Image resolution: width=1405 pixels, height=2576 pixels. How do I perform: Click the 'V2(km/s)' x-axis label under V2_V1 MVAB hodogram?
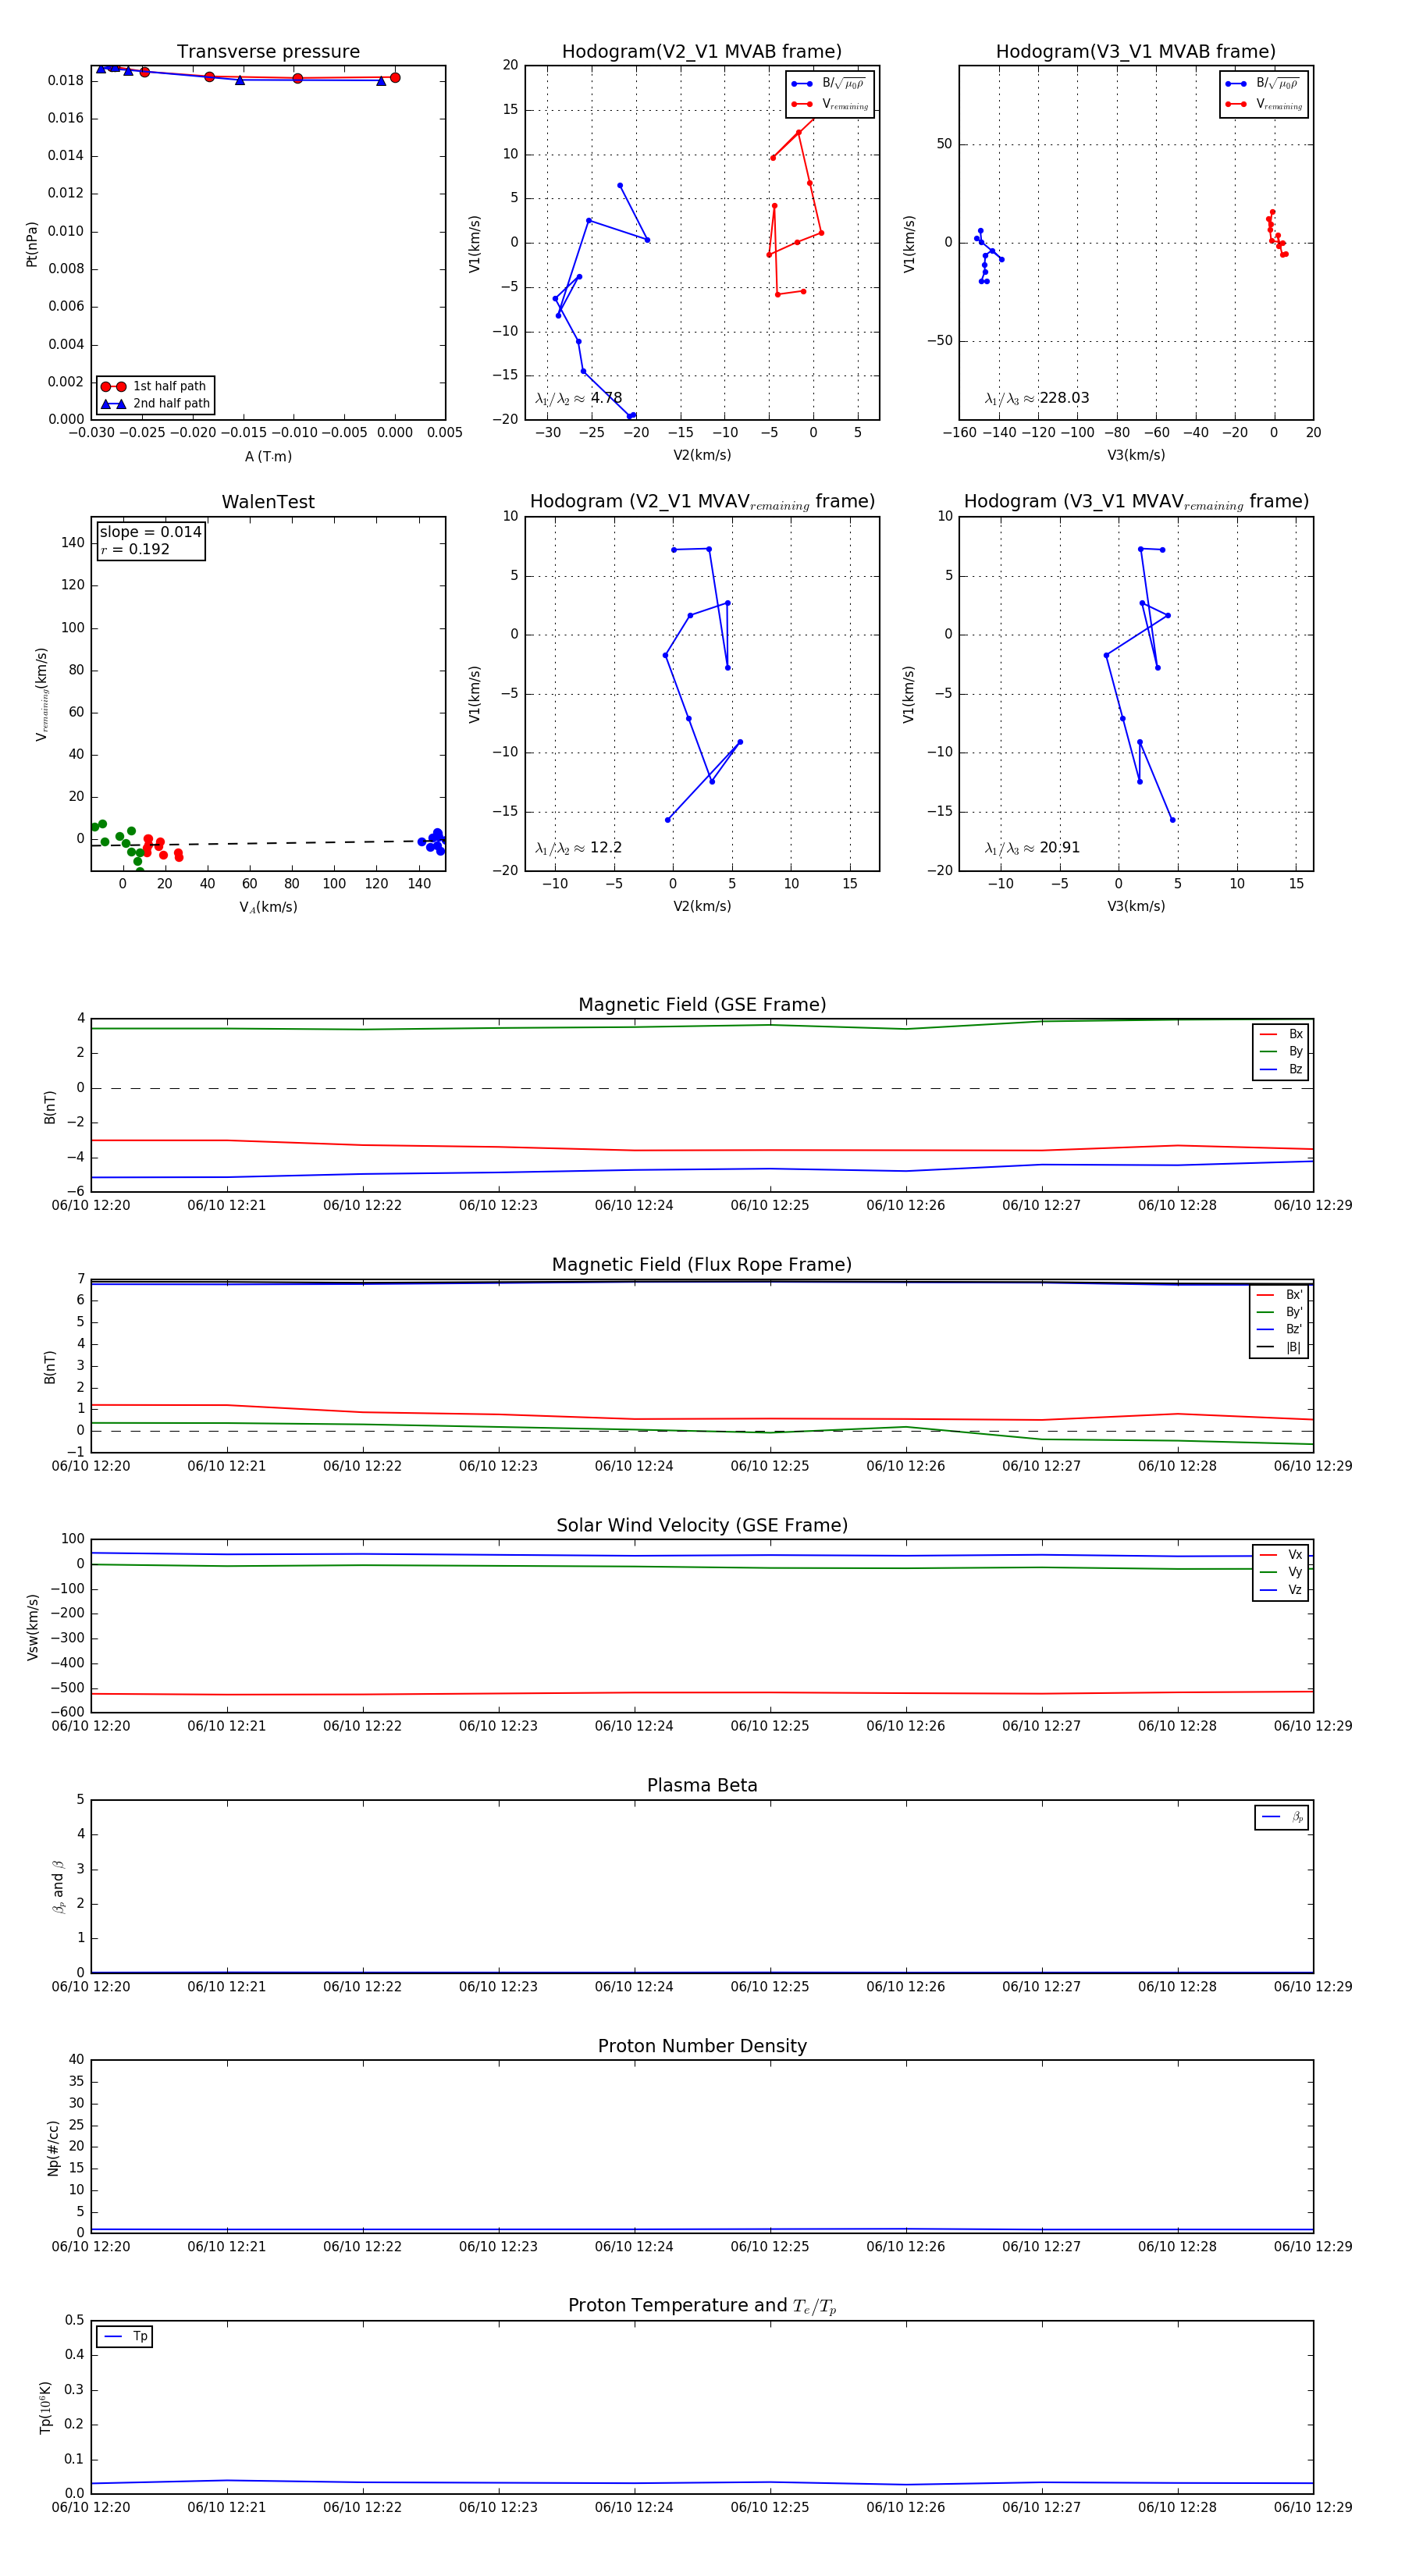tap(702, 456)
